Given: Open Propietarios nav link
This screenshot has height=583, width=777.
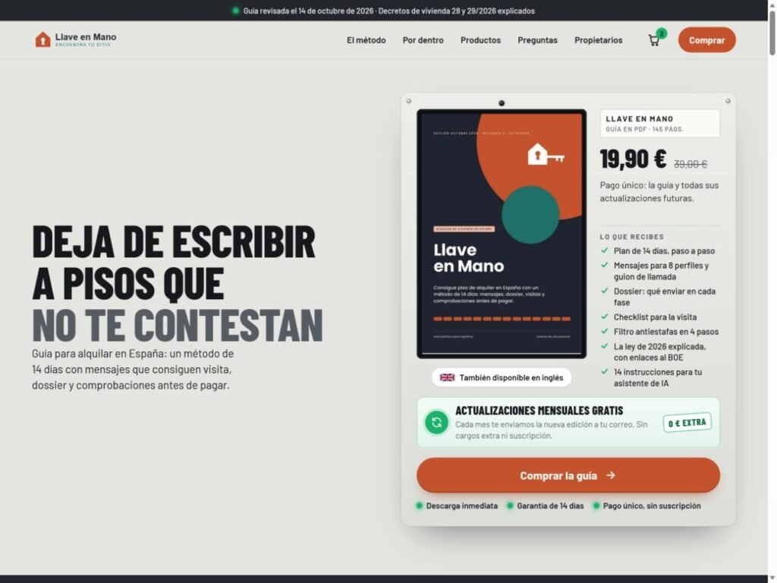Looking at the screenshot, I should (x=598, y=40).
